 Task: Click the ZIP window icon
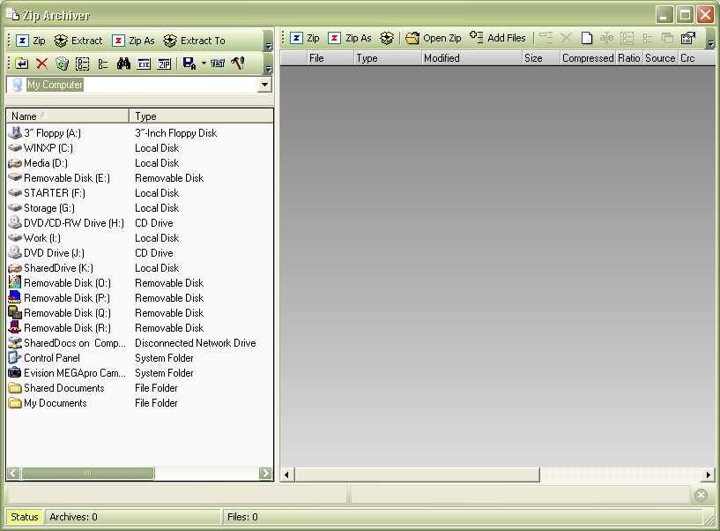[164, 64]
